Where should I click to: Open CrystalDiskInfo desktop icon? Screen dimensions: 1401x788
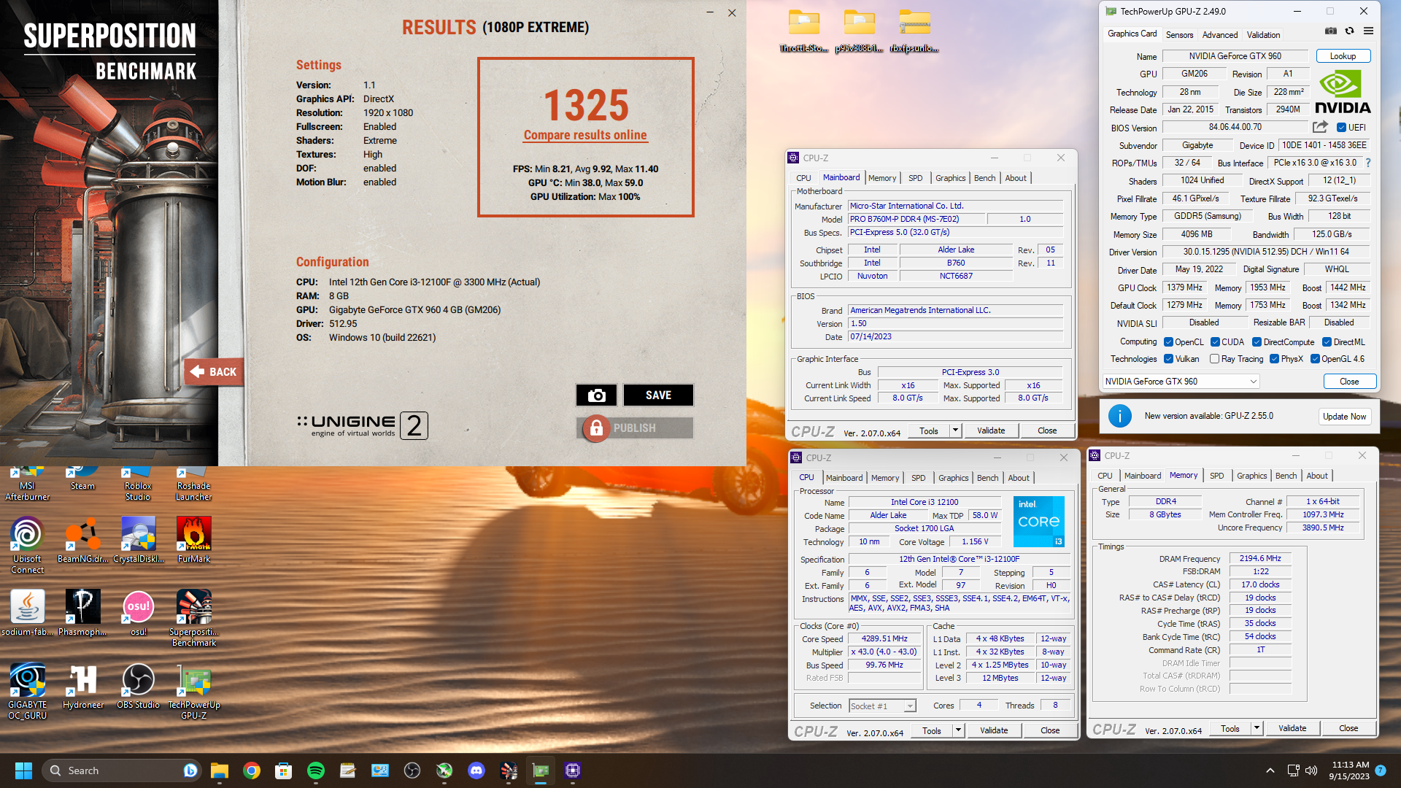pyautogui.click(x=138, y=540)
